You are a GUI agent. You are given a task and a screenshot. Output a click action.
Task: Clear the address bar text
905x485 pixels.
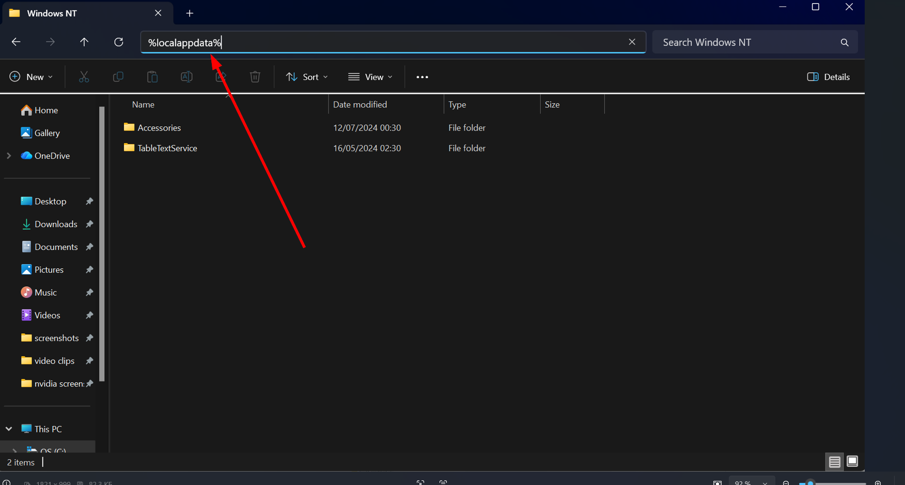coord(632,42)
